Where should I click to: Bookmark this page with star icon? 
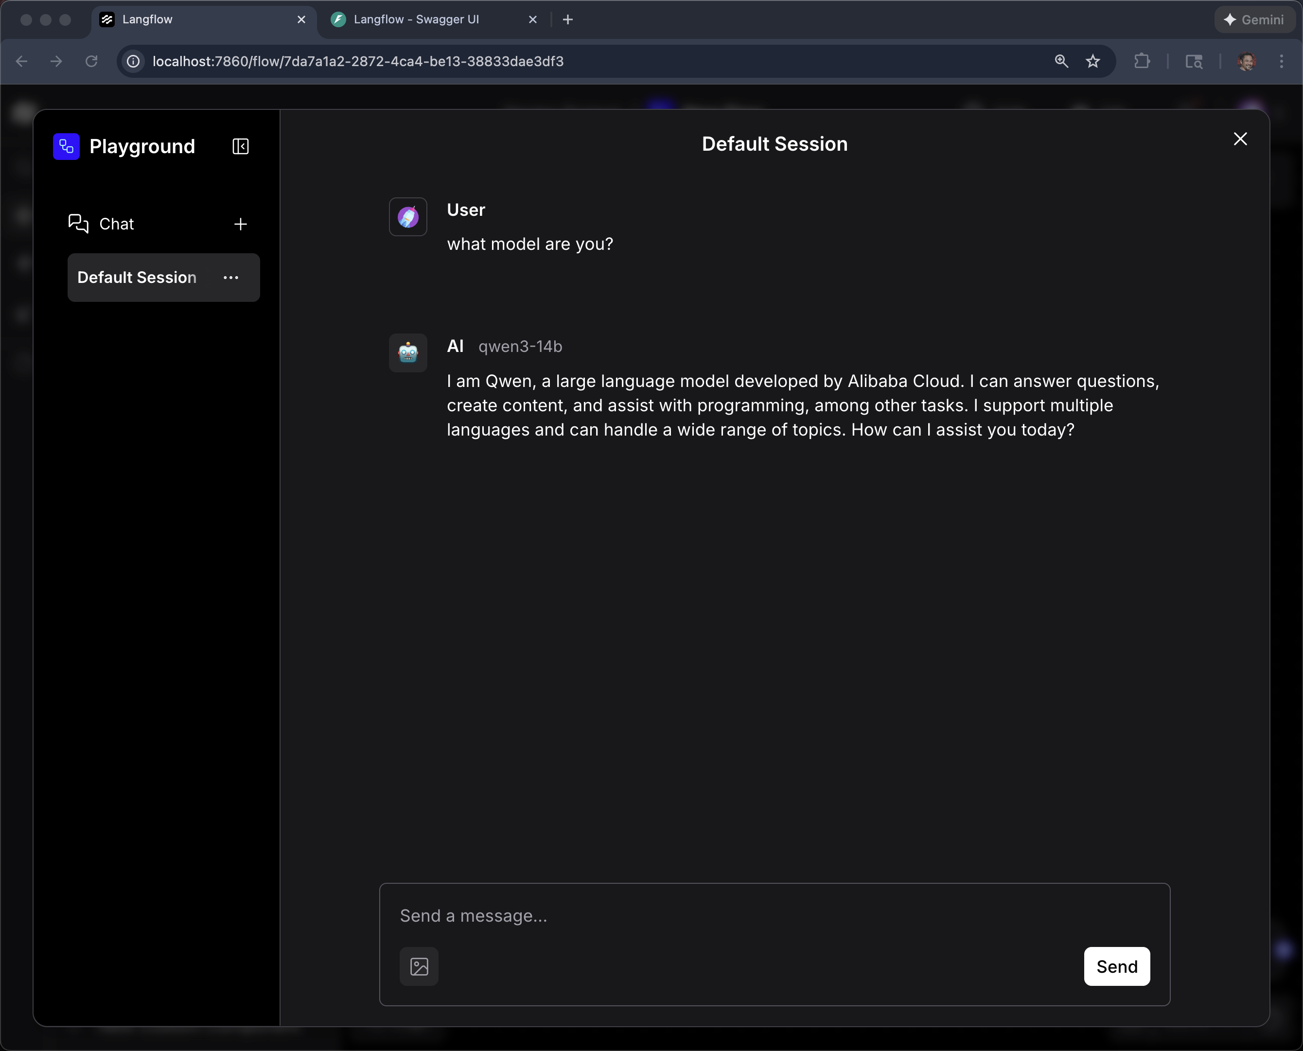point(1093,61)
